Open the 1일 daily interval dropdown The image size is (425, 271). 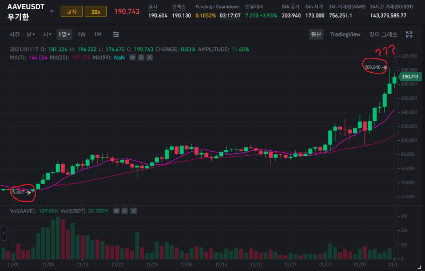pos(64,34)
